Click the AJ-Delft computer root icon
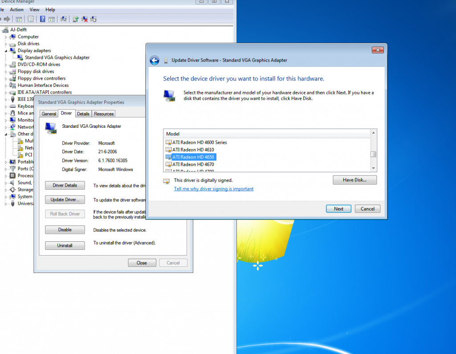This screenshot has width=456, height=354. (5, 30)
